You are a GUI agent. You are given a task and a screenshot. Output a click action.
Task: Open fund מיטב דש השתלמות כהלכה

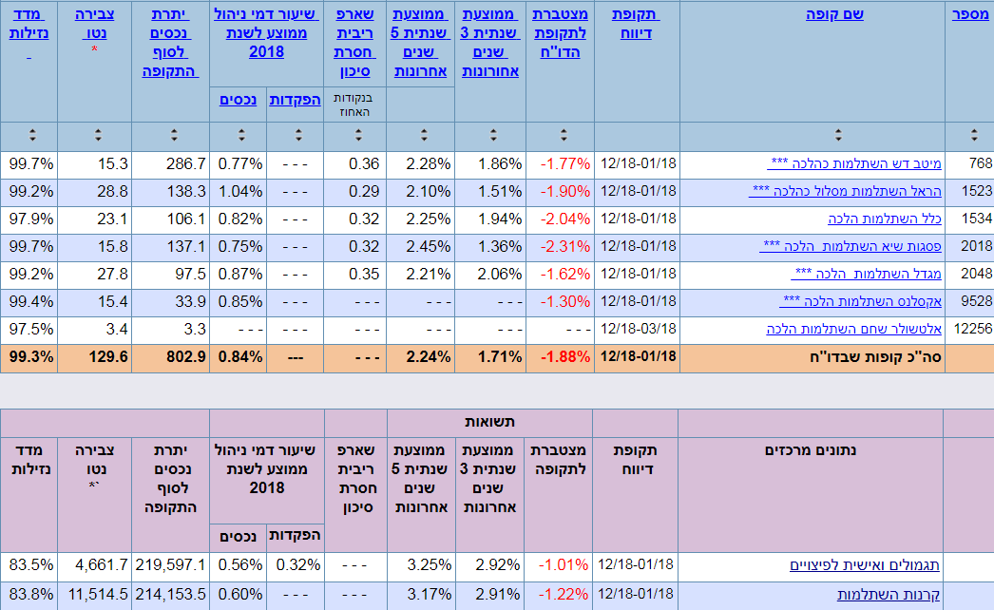click(x=854, y=163)
